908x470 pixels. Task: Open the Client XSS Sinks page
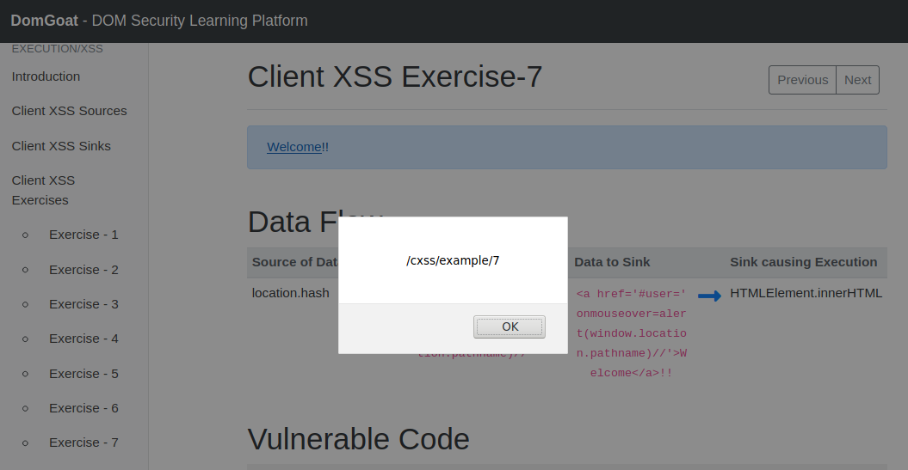[x=61, y=146]
